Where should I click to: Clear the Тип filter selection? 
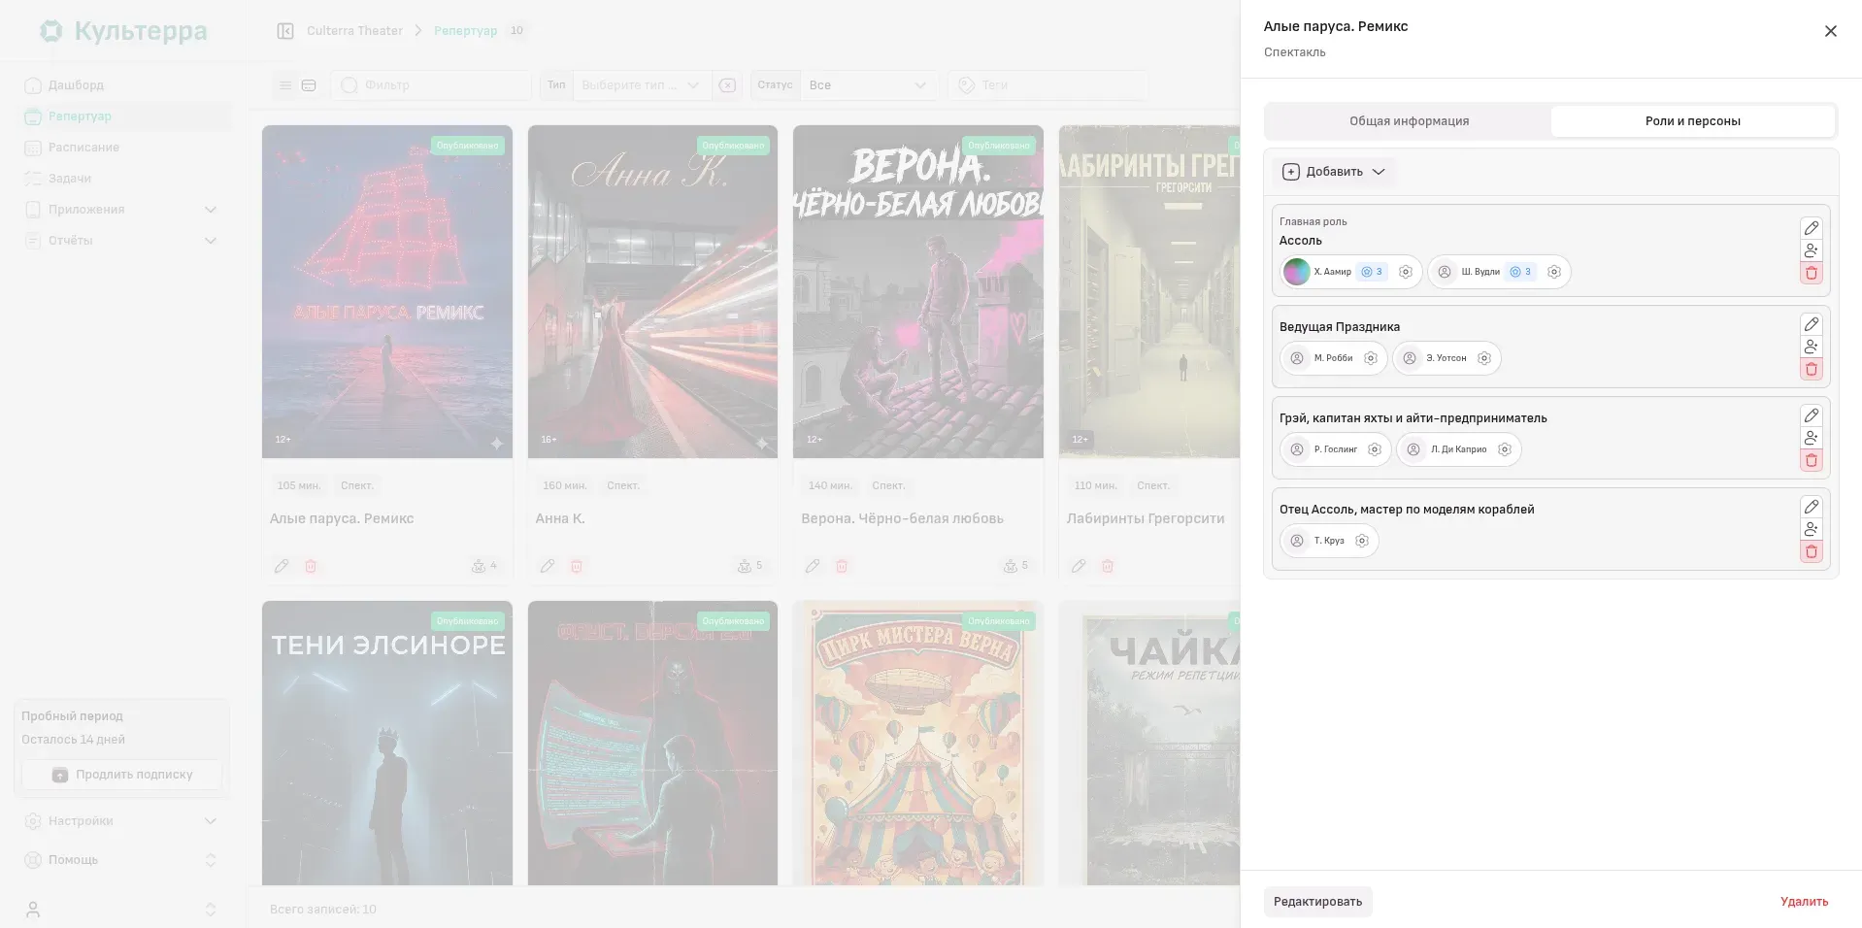727,85
